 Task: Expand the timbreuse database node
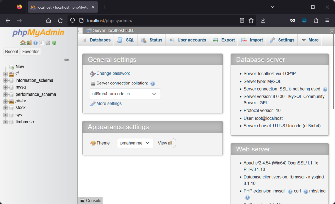pos(5,122)
